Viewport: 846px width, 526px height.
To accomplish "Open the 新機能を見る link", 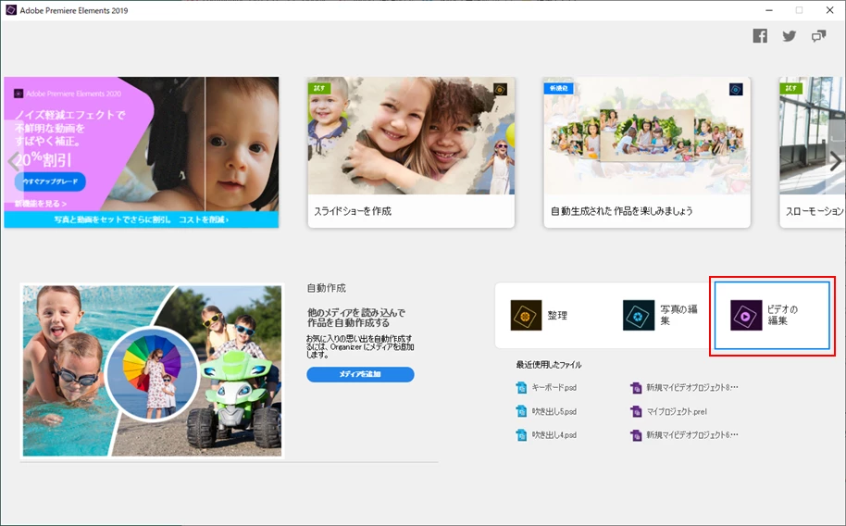I will click(41, 204).
